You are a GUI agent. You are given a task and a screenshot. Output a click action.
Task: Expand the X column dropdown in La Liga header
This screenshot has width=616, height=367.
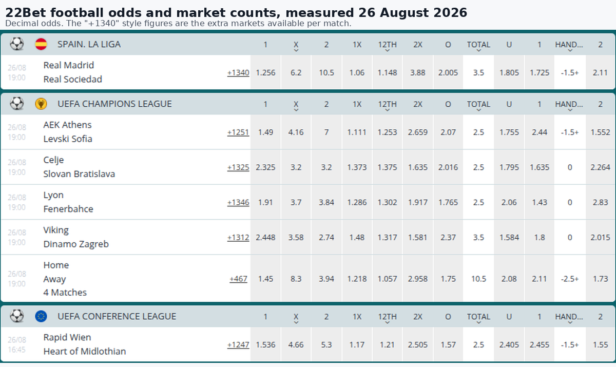tap(296, 50)
